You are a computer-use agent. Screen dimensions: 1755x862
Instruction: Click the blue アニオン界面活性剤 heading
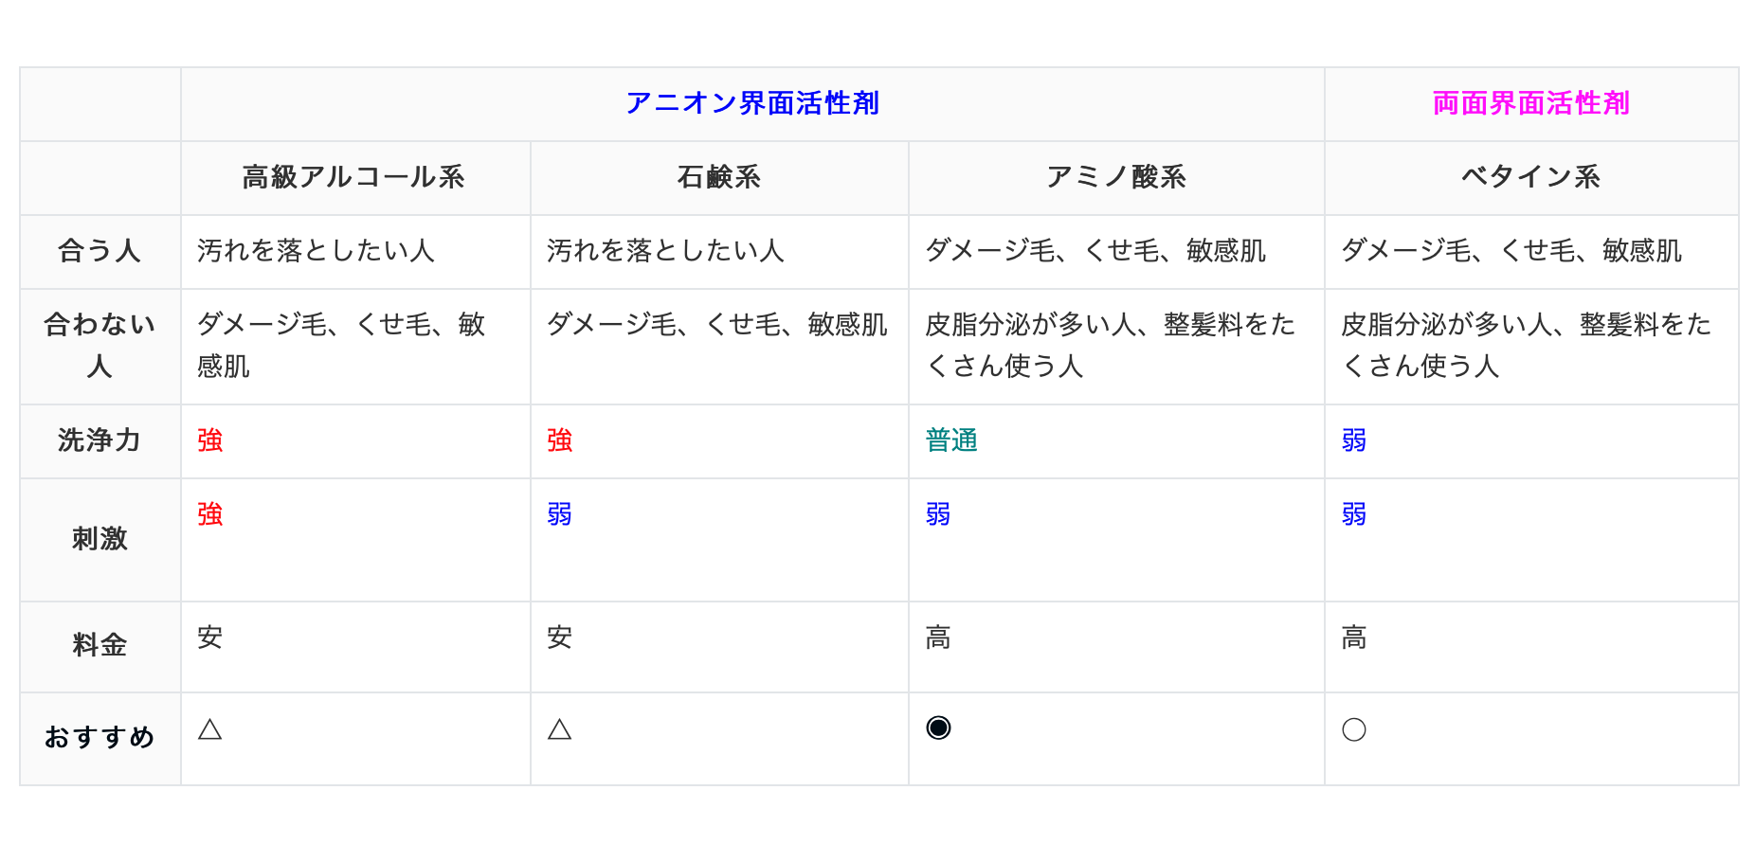click(752, 103)
